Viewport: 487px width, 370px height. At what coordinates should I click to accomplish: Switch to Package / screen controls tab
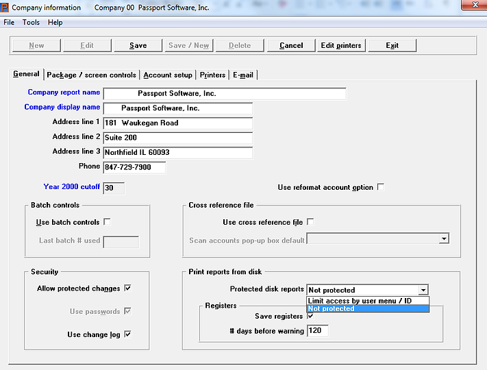tap(91, 75)
